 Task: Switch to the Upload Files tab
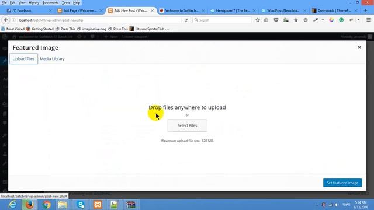pos(23,59)
